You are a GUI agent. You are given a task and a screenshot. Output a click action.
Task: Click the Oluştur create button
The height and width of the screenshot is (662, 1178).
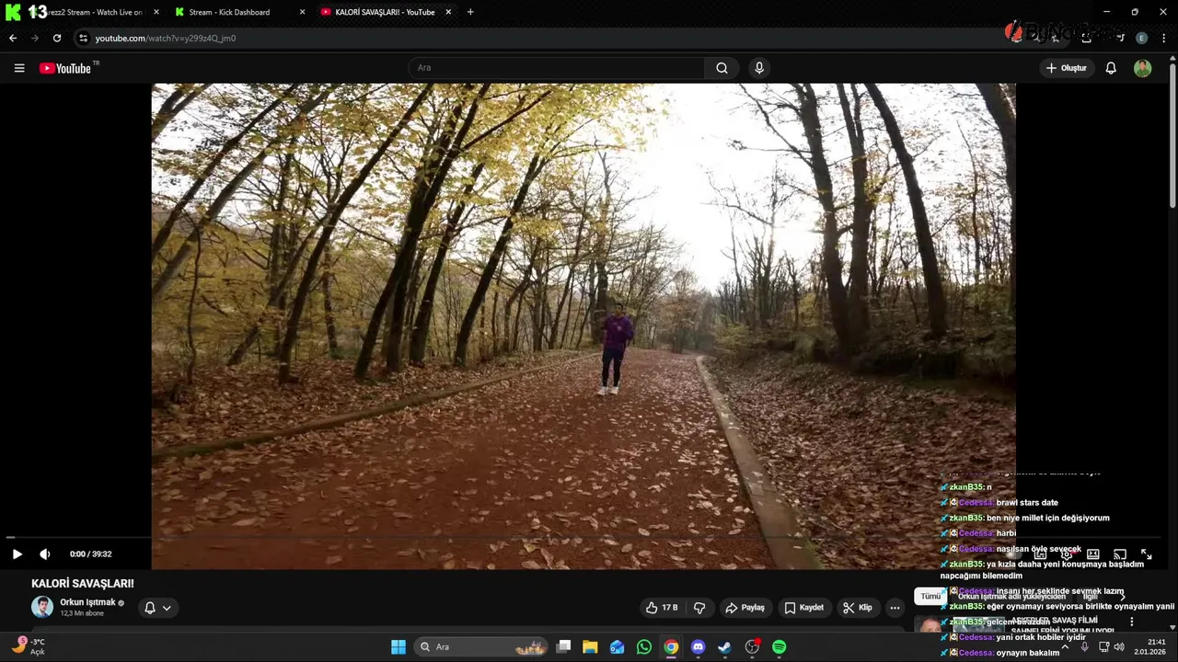pyautogui.click(x=1066, y=68)
